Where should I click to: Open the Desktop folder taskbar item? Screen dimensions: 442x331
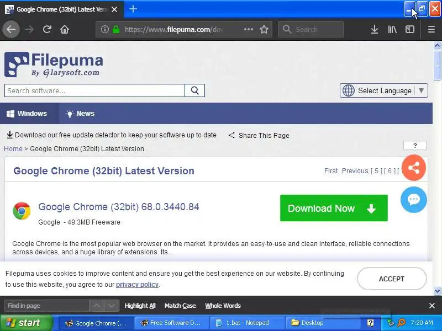pyautogui.click(x=323, y=323)
